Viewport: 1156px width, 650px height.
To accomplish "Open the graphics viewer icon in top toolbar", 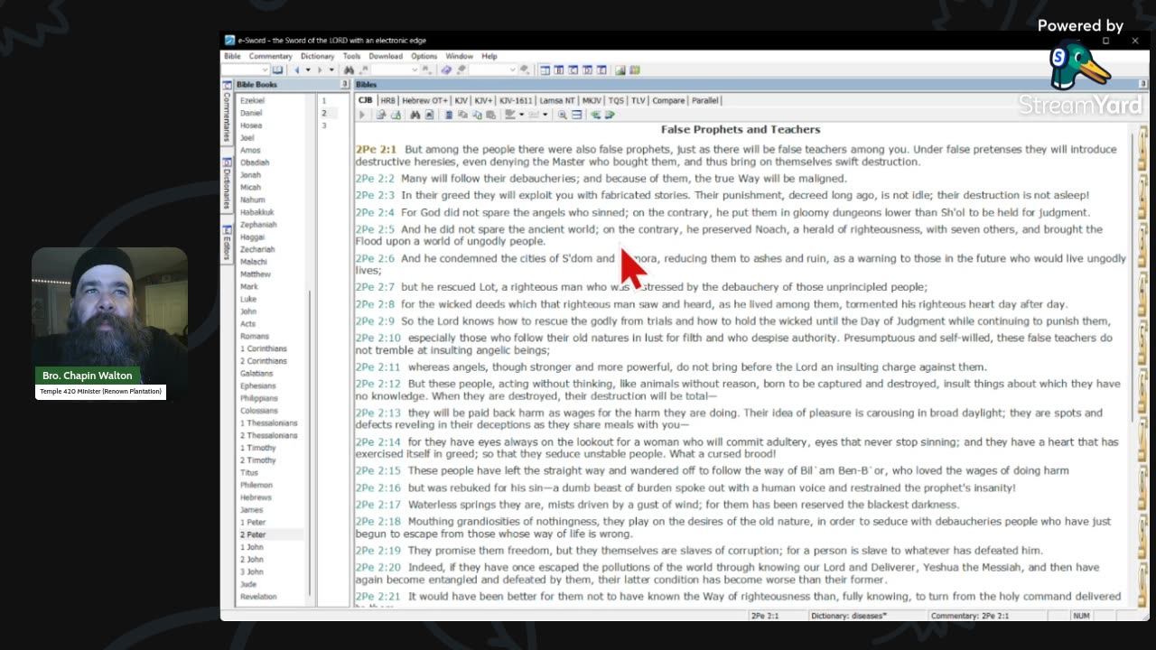I will pyautogui.click(x=620, y=70).
